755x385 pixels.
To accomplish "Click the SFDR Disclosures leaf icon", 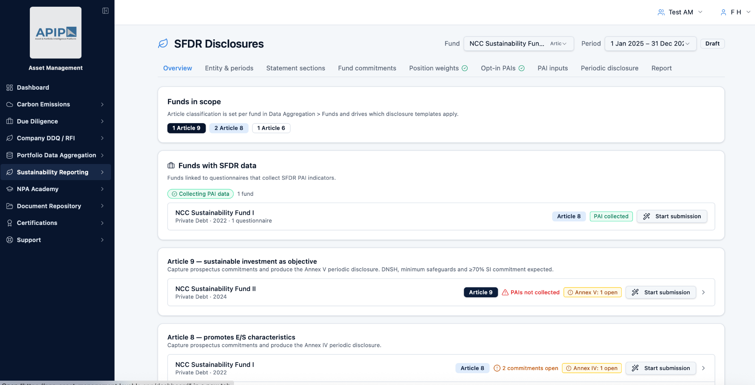I will tap(163, 44).
